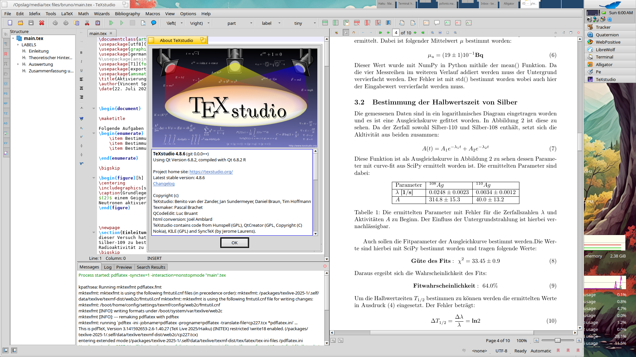Select the hand scroll tool in the PDF viewer

(x=354, y=32)
